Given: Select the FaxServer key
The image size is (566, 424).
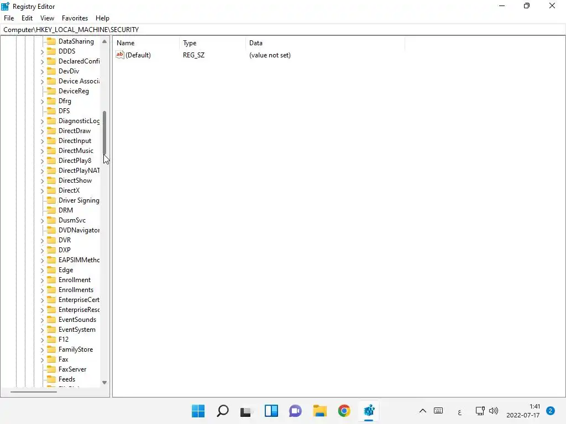Looking at the screenshot, I should click(x=72, y=369).
